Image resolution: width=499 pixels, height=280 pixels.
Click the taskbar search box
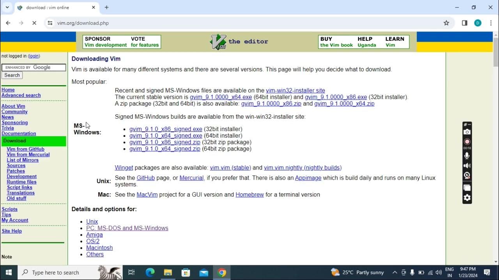(x=70, y=272)
